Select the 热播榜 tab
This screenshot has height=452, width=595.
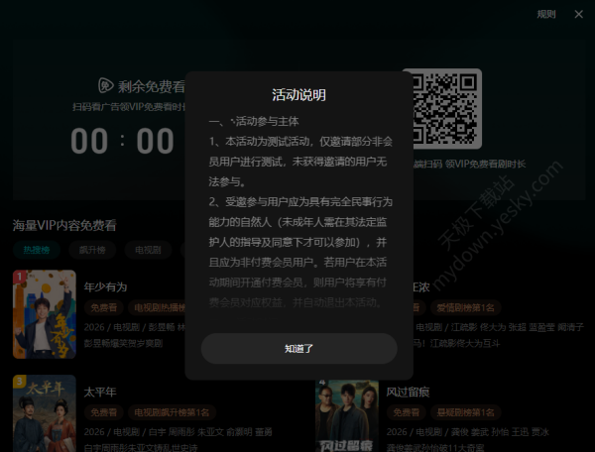[36, 250]
